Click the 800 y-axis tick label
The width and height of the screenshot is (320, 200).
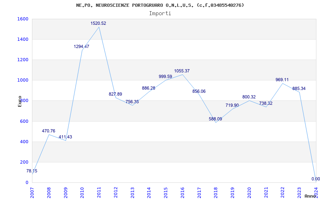pyautogui.click(x=24, y=101)
